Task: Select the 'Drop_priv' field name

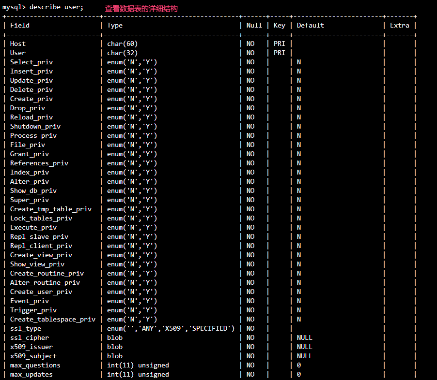Action: [x=28, y=108]
